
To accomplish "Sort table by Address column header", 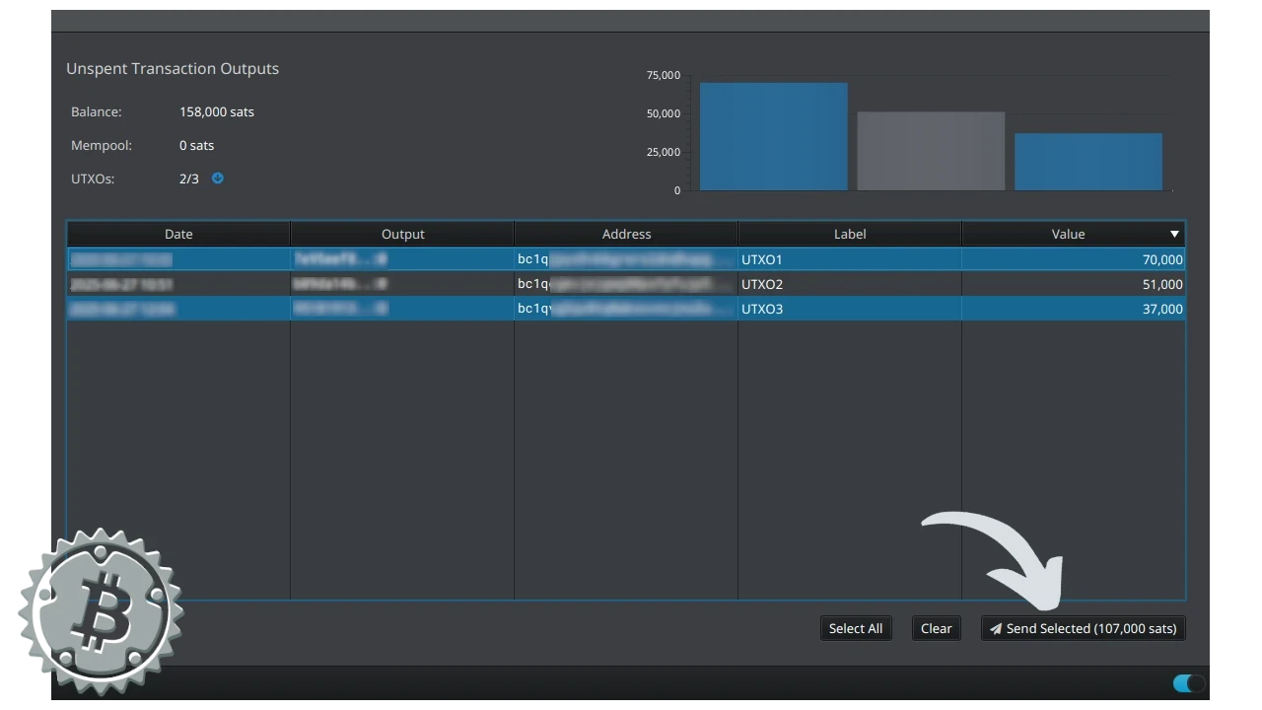I will pyautogui.click(x=626, y=234).
